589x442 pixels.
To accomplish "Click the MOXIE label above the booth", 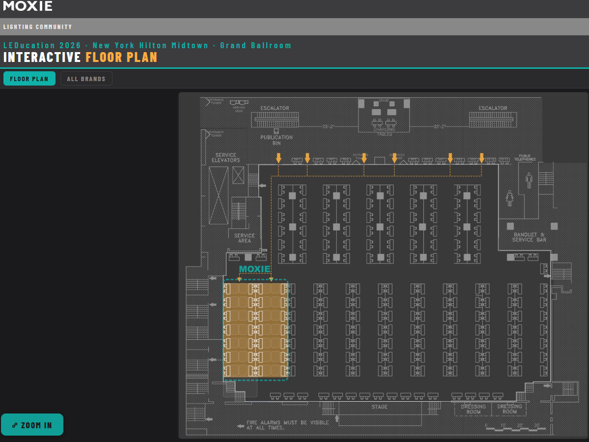I will tap(254, 269).
